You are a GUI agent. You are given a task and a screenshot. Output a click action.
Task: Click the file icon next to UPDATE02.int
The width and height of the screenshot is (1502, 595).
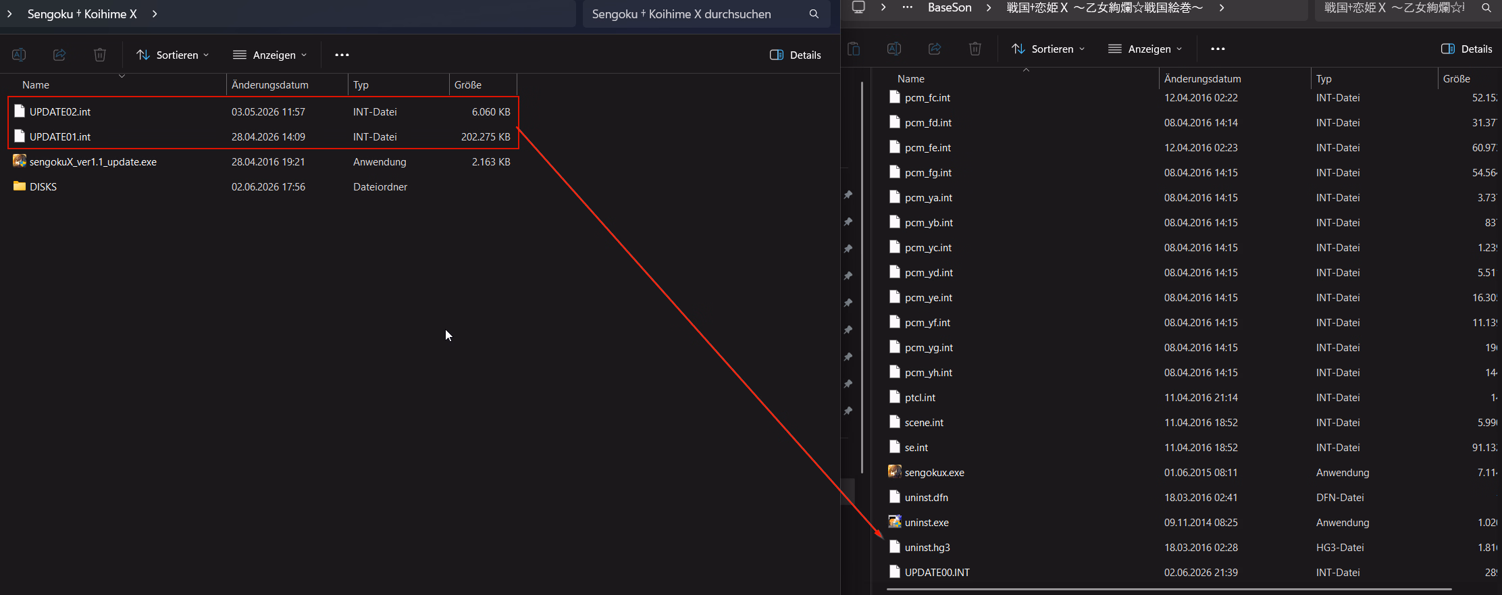pos(20,111)
